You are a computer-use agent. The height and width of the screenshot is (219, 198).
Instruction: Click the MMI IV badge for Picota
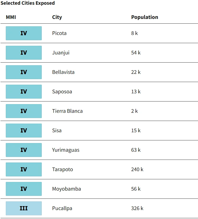pyautogui.click(x=24, y=33)
